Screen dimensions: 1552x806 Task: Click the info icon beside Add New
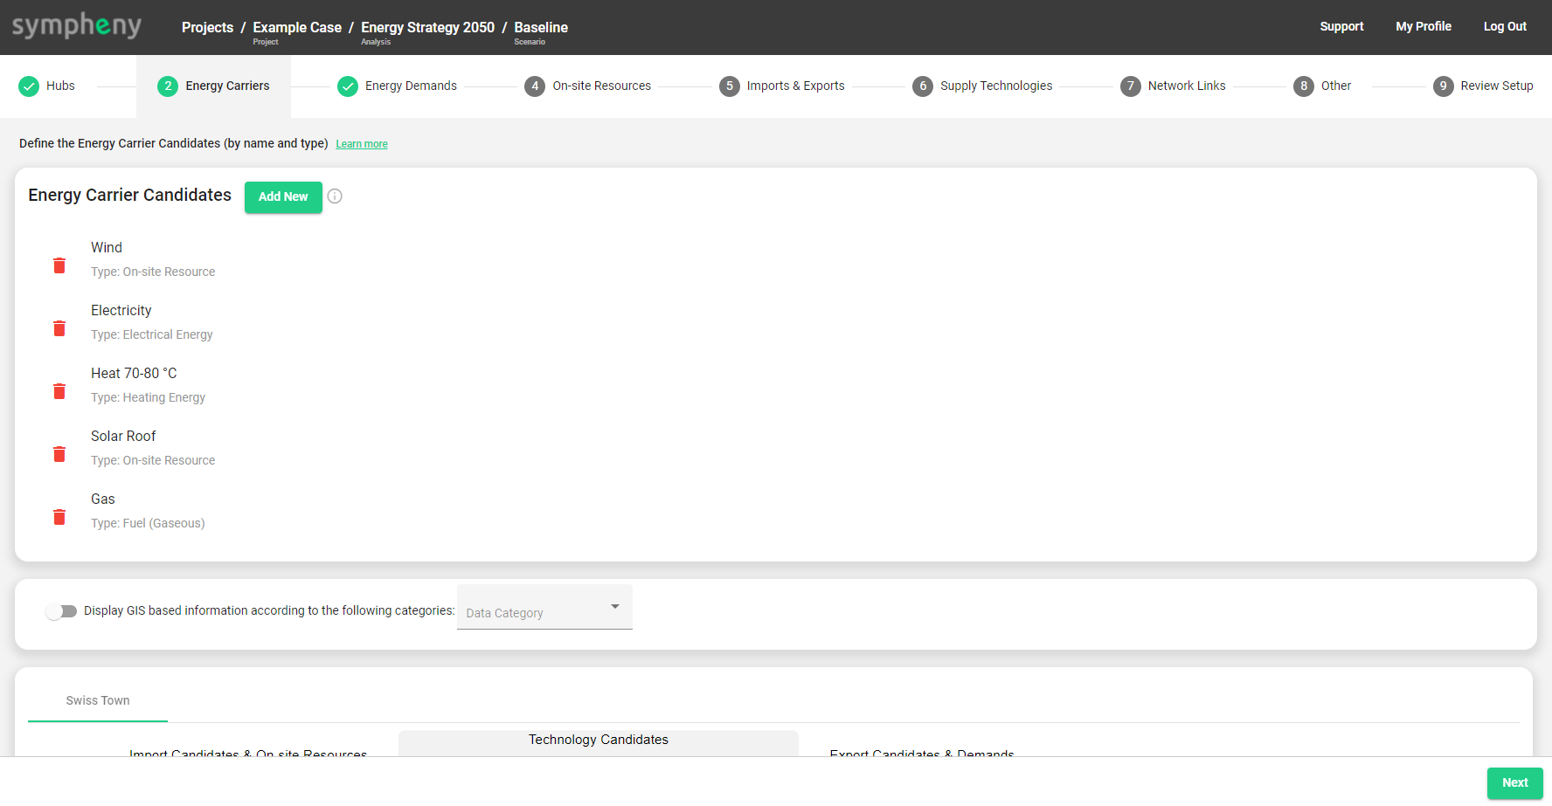(335, 196)
